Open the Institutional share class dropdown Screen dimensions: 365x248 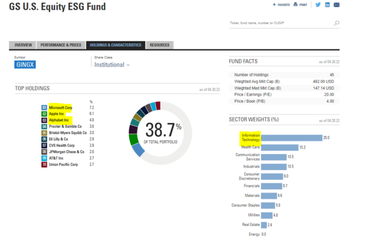[112, 65]
